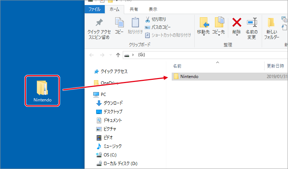Click the Forward navigation arrow
The height and width of the screenshot is (169, 288).
tap(102, 55)
